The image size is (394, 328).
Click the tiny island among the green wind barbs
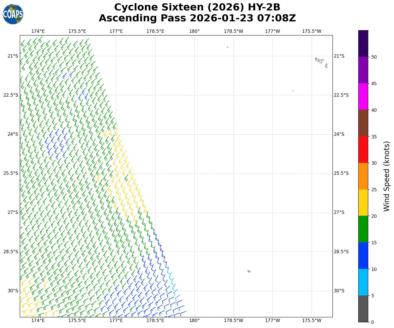pyautogui.click(x=54, y=74)
